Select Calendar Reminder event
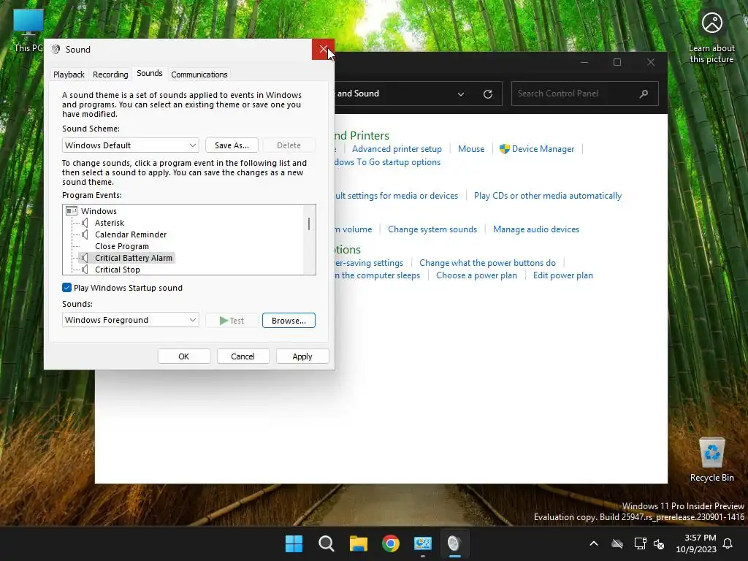This screenshot has width=748, height=561. (131, 234)
